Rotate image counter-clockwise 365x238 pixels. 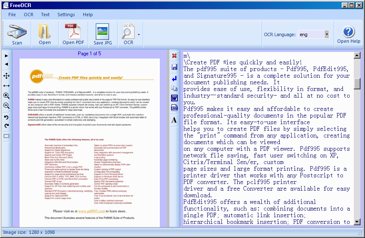pos(7,118)
